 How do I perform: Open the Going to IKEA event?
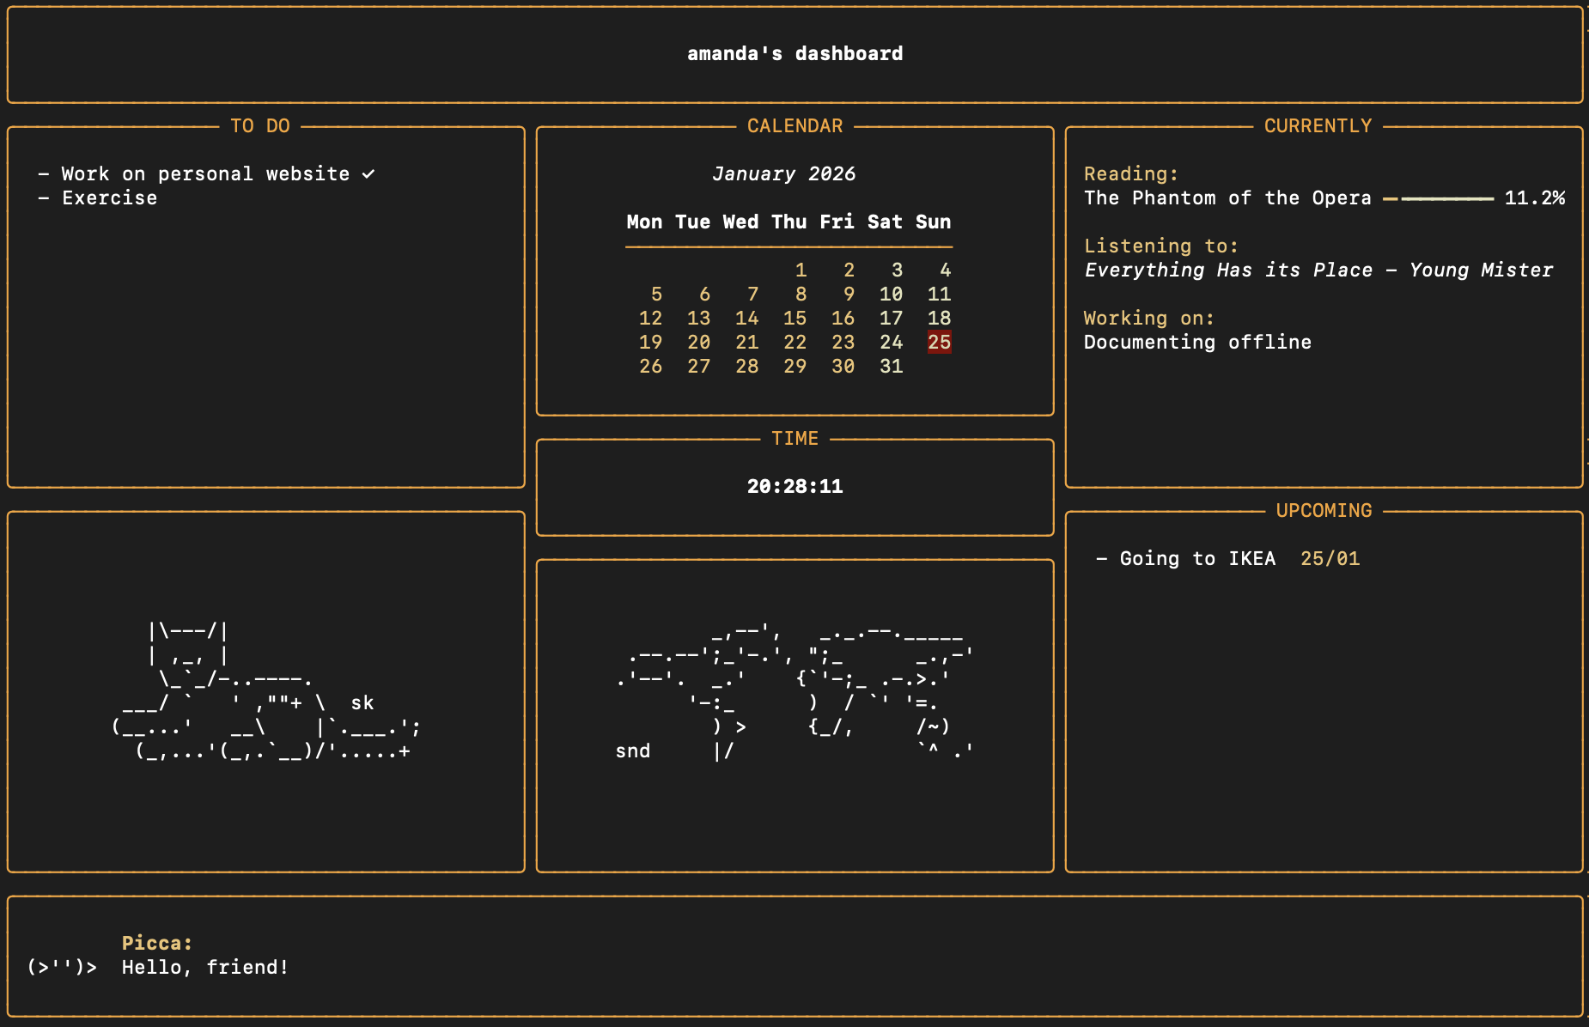tap(1196, 559)
